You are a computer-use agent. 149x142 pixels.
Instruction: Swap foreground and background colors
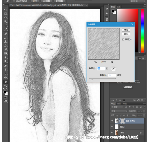[7, 89]
